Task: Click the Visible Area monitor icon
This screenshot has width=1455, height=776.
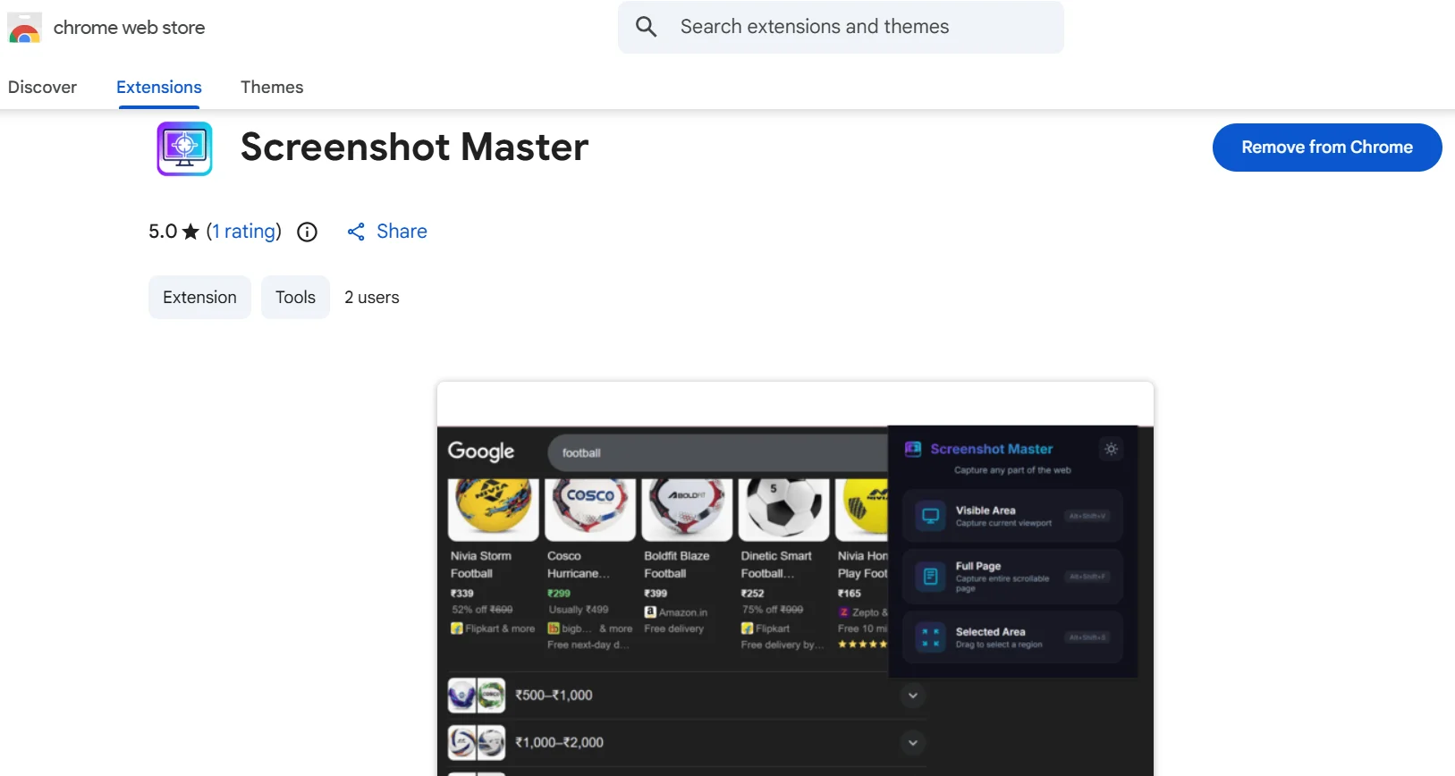Action: pos(931,516)
